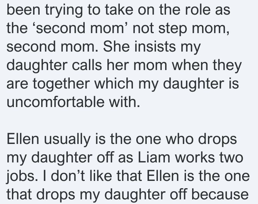Click the phrase 'second mom' in quotes
258x204 pixels.
coord(80,28)
